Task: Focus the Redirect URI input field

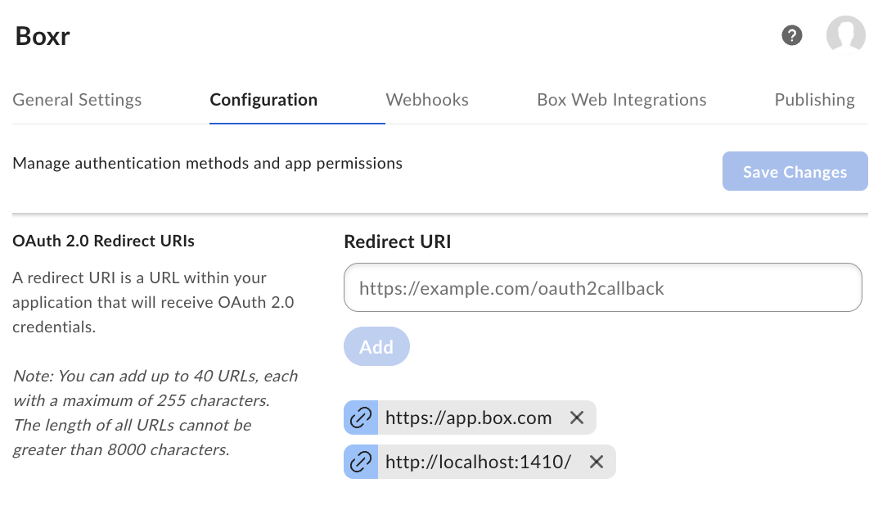Action: pyautogui.click(x=603, y=287)
